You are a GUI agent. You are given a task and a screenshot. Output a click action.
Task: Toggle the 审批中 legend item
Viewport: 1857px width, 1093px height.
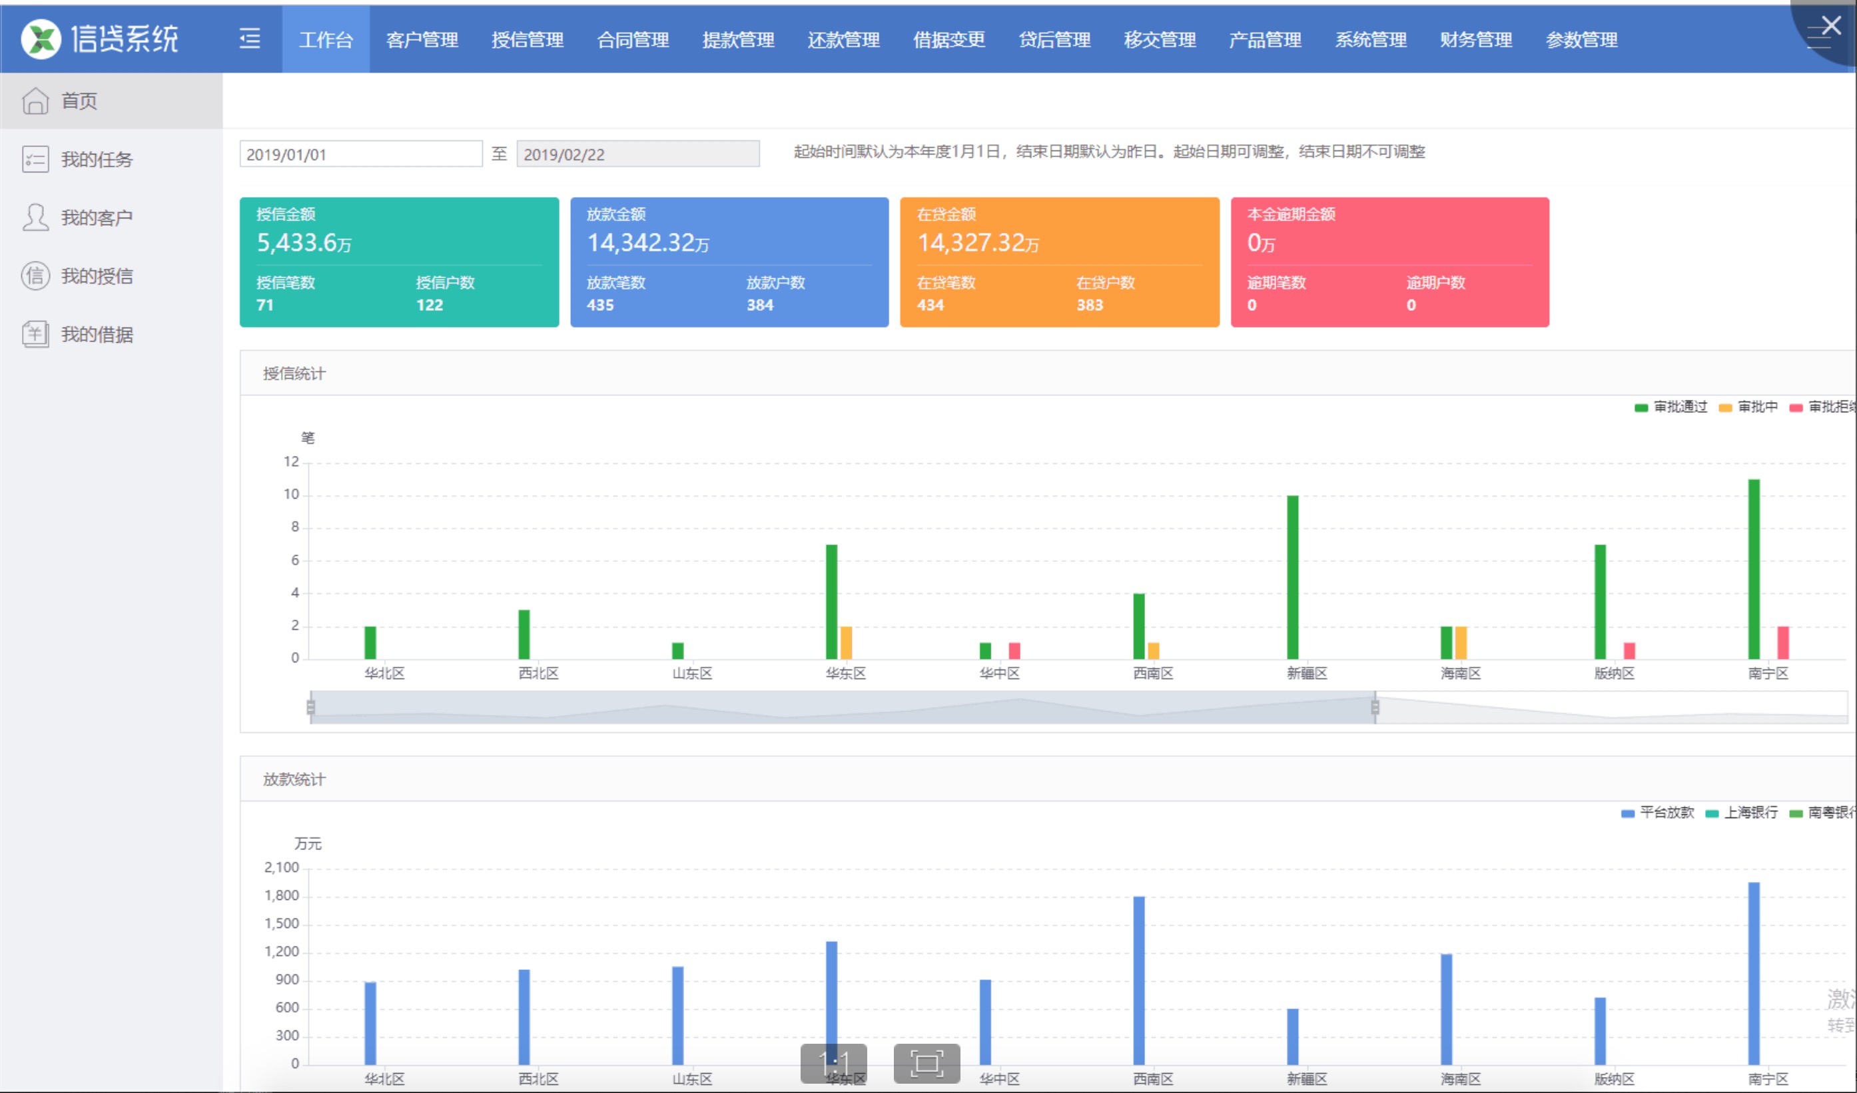click(x=1748, y=407)
